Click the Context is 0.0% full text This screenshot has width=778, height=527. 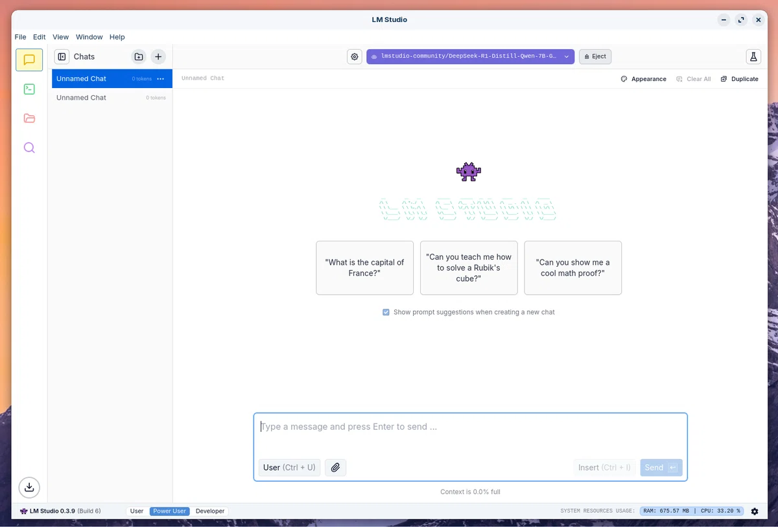(470, 492)
